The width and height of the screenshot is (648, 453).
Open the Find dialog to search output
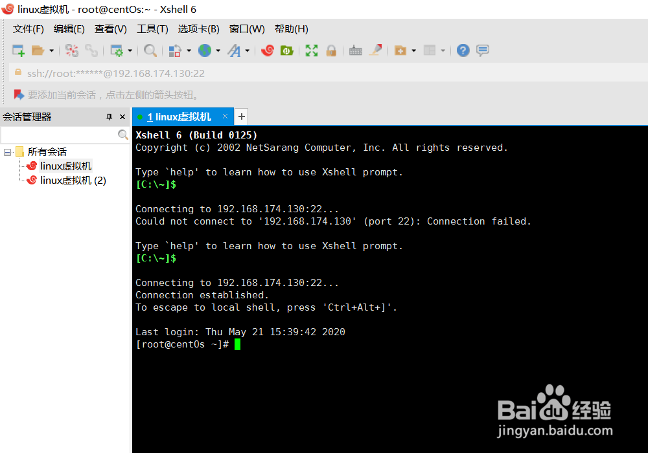click(149, 50)
